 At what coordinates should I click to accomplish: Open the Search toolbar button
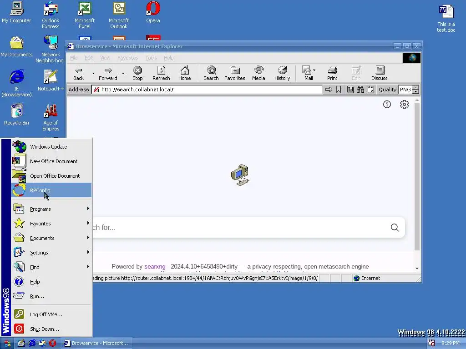(x=211, y=73)
